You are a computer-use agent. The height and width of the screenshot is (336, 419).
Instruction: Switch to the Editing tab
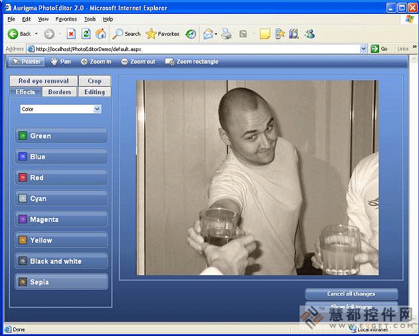pos(94,92)
